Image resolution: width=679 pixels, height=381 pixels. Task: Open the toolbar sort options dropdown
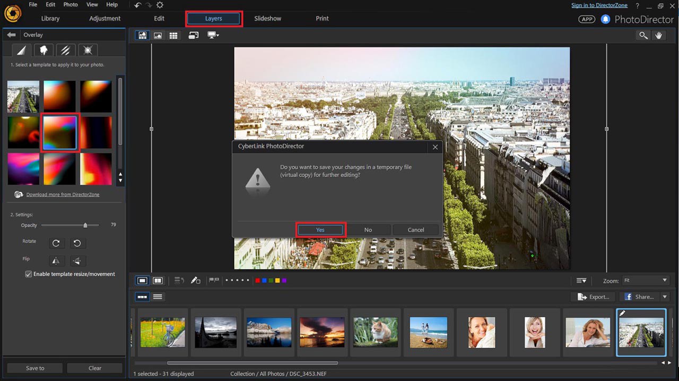pyautogui.click(x=581, y=280)
